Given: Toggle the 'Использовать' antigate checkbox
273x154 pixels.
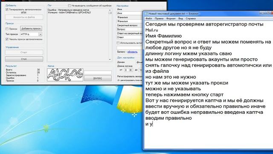Looking at the screenshot, I should point(118,43).
